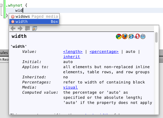Screen dimensions: 163x118
Task: Open the <length> value link
Action: tap(73, 52)
